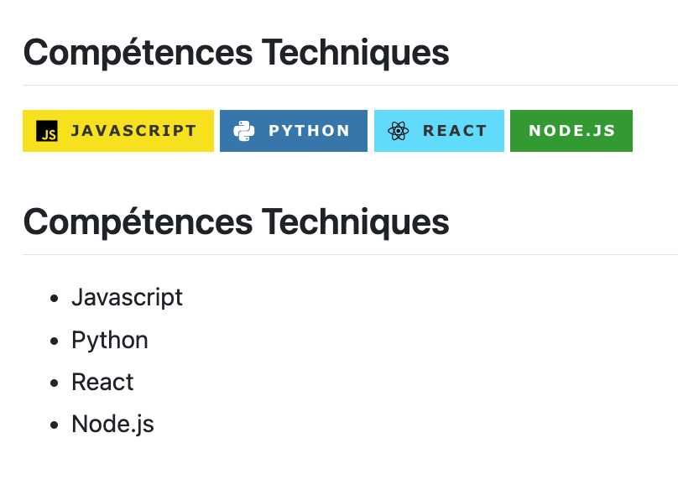Click the Python snake logo icon
This screenshot has height=490, width=678.
[243, 131]
